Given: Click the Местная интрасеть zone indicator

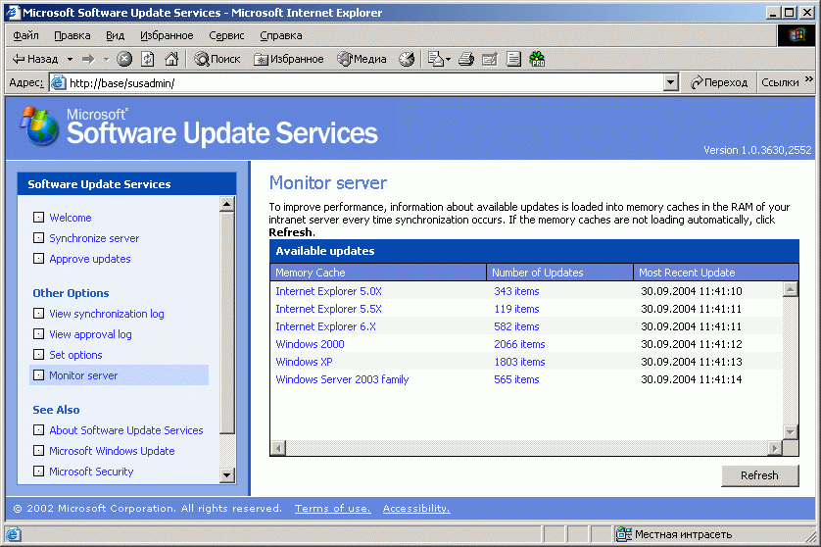Looking at the screenshot, I should pyautogui.click(x=675, y=534).
